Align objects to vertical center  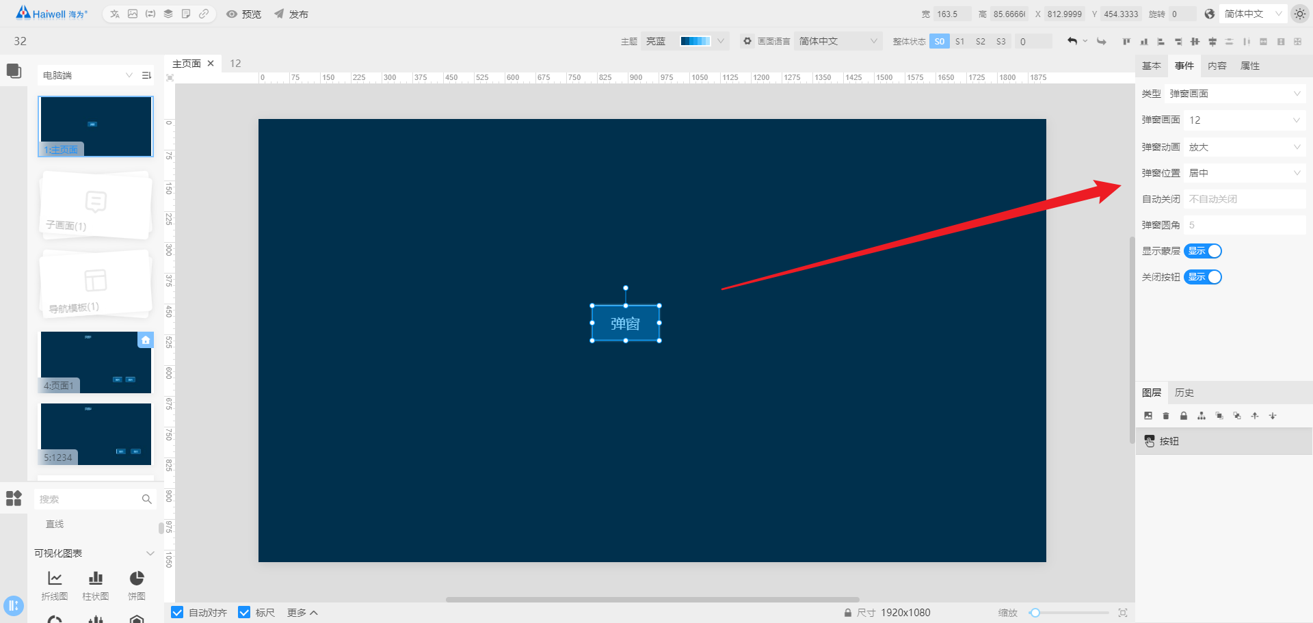click(1195, 42)
